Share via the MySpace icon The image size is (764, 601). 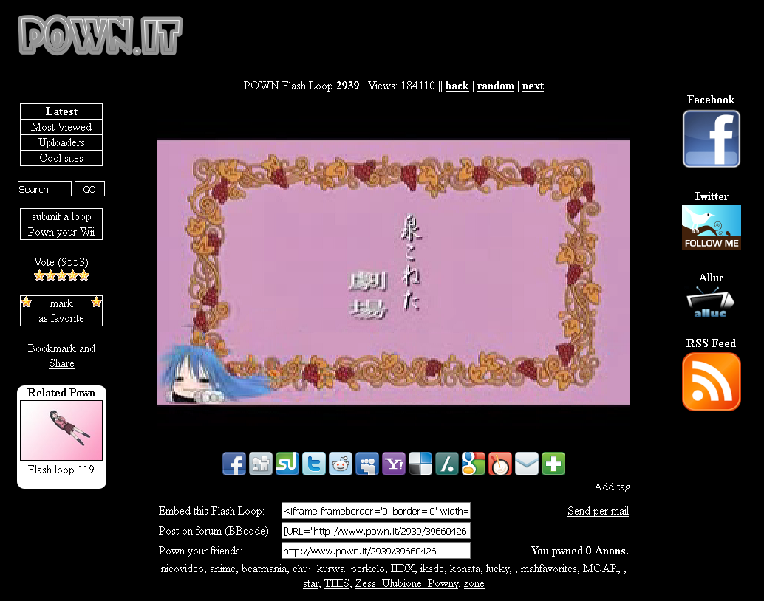tap(367, 464)
